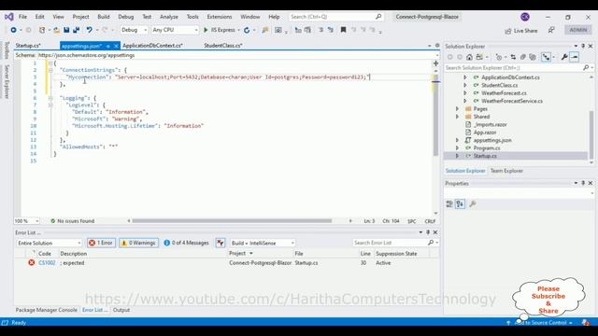598x336 pixels.
Task: Click the Save icon in the toolbar
Action: click(66, 30)
